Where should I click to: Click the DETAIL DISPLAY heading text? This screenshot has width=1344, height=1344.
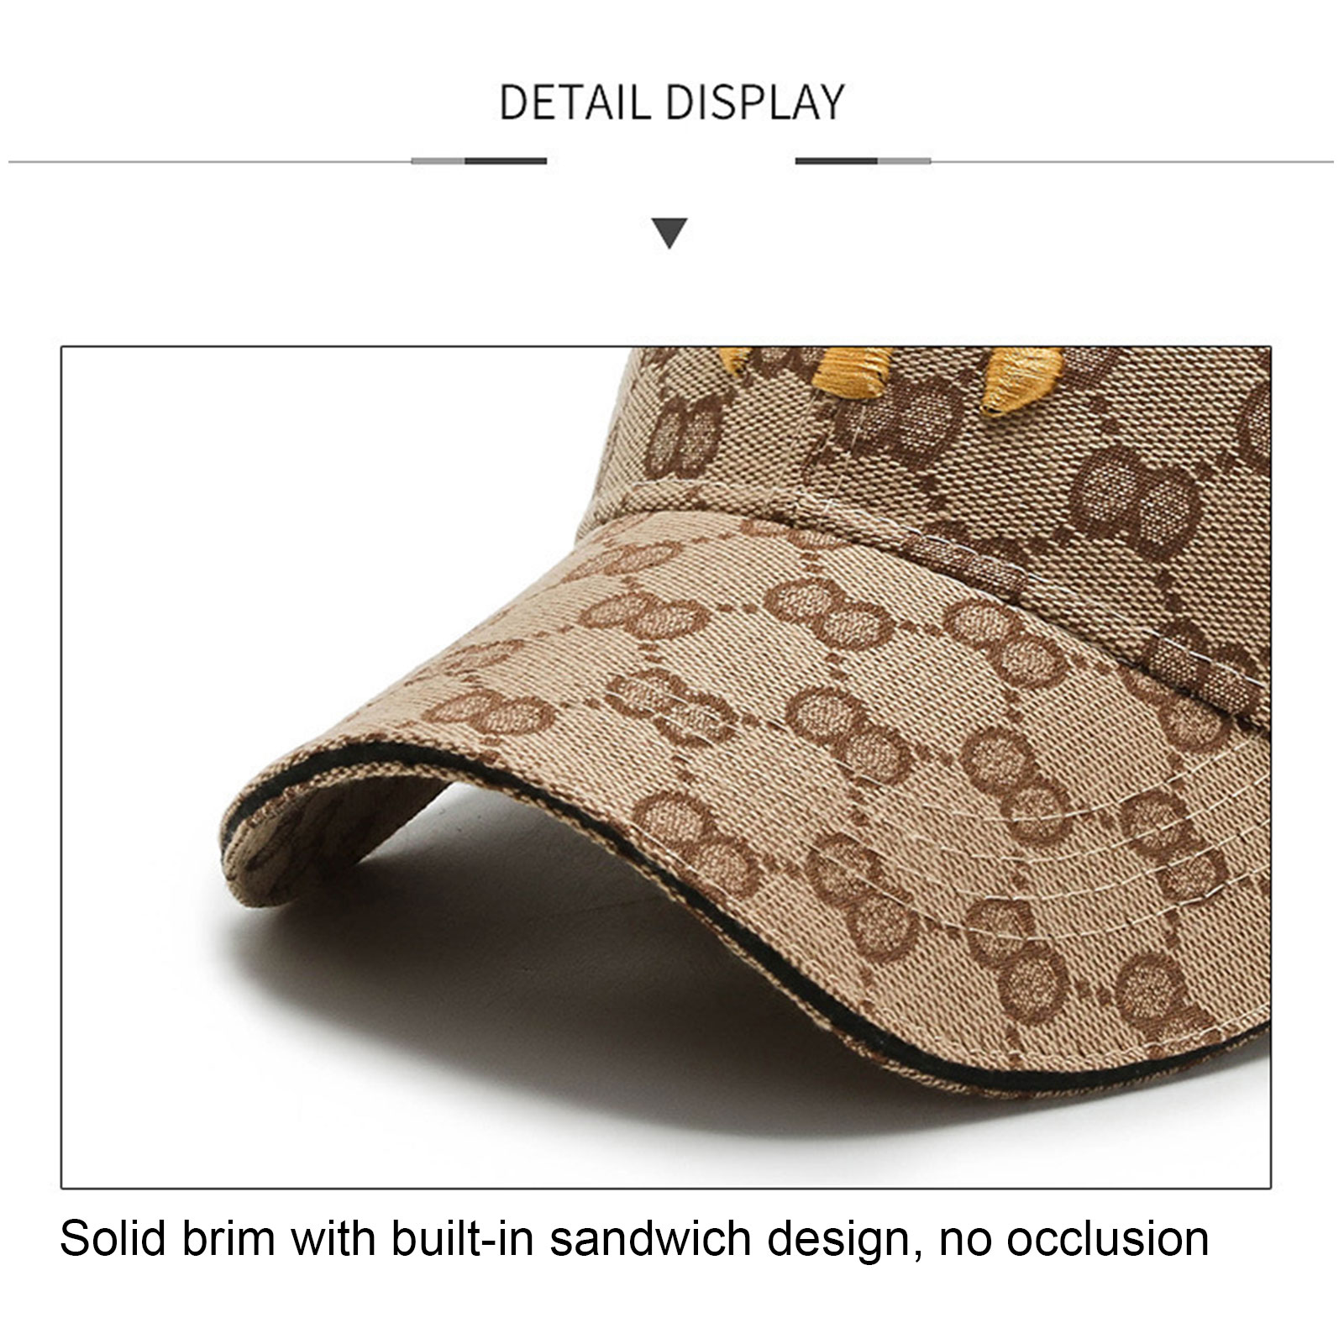coord(672,102)
